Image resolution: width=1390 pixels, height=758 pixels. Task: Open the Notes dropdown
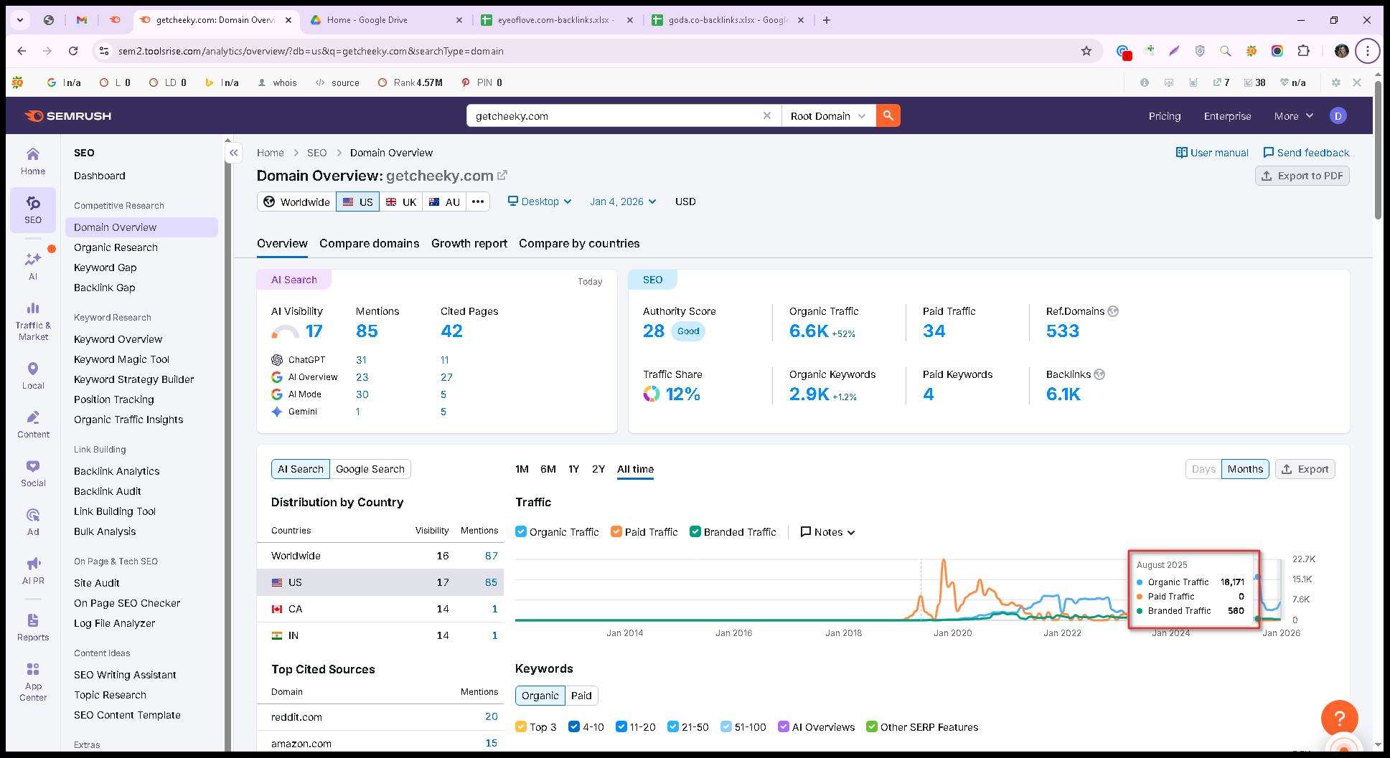(827, 531)
